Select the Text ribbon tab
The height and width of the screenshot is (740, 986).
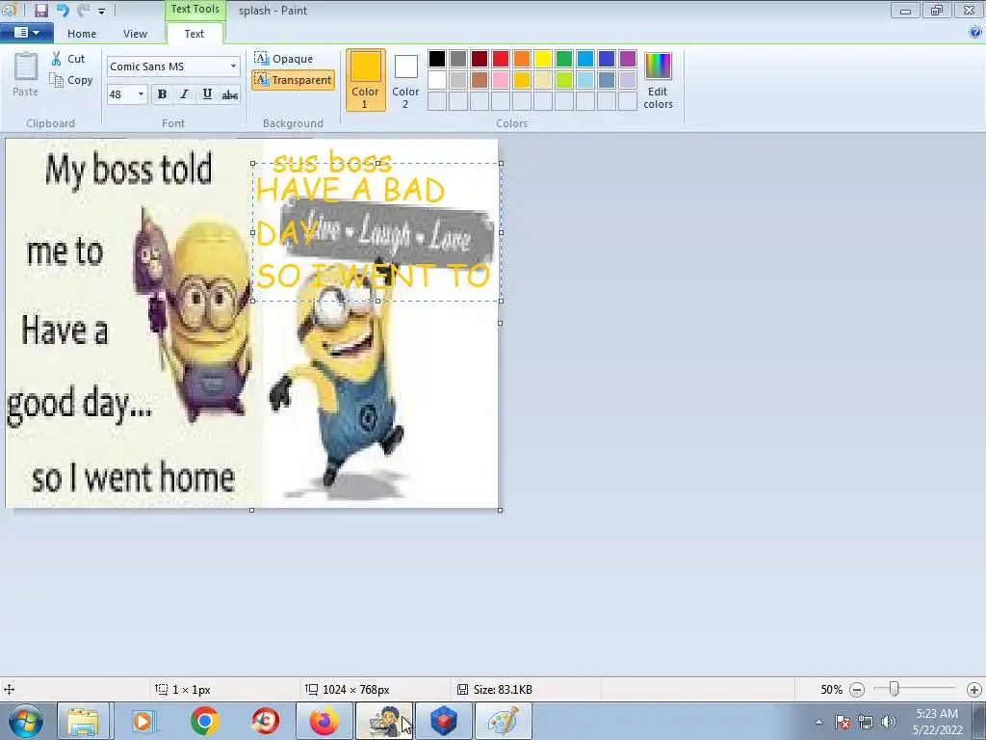195,34
